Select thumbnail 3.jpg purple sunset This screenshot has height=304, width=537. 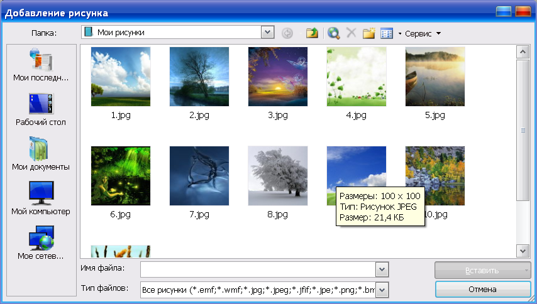(x=278, y=77)
